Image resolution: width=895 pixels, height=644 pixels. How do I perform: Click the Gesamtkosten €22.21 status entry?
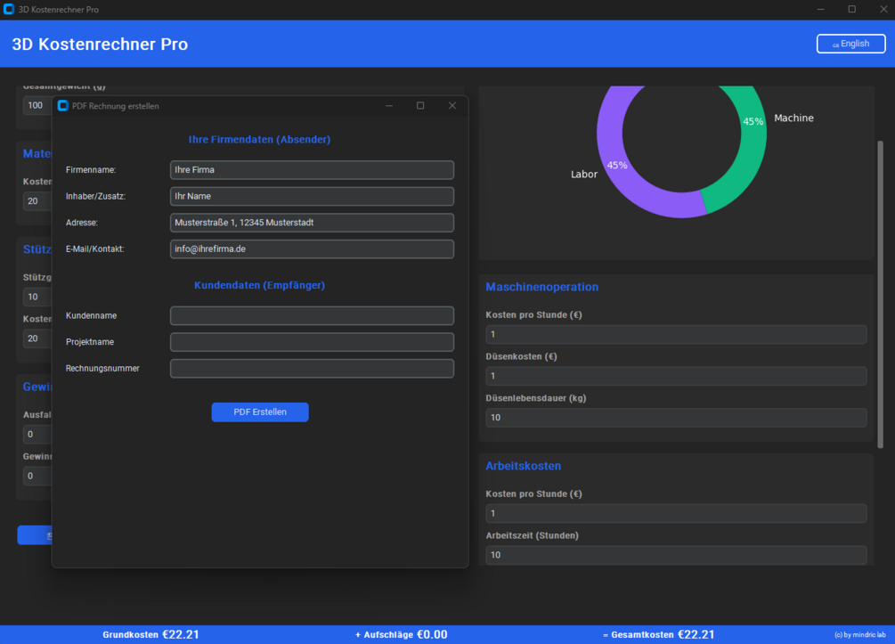pos(659,634)
